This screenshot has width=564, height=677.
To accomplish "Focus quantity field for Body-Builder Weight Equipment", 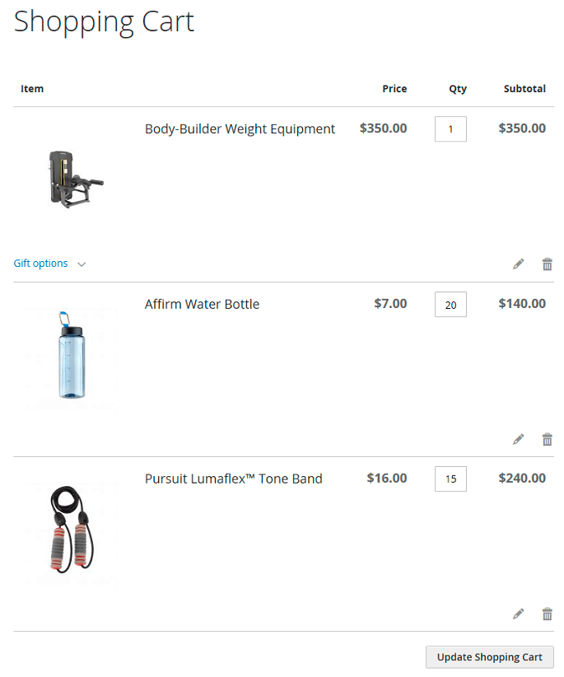I will [x=450, y=129].
